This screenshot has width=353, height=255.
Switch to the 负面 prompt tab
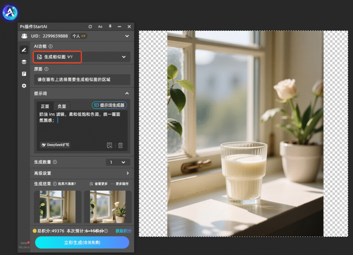62,106
